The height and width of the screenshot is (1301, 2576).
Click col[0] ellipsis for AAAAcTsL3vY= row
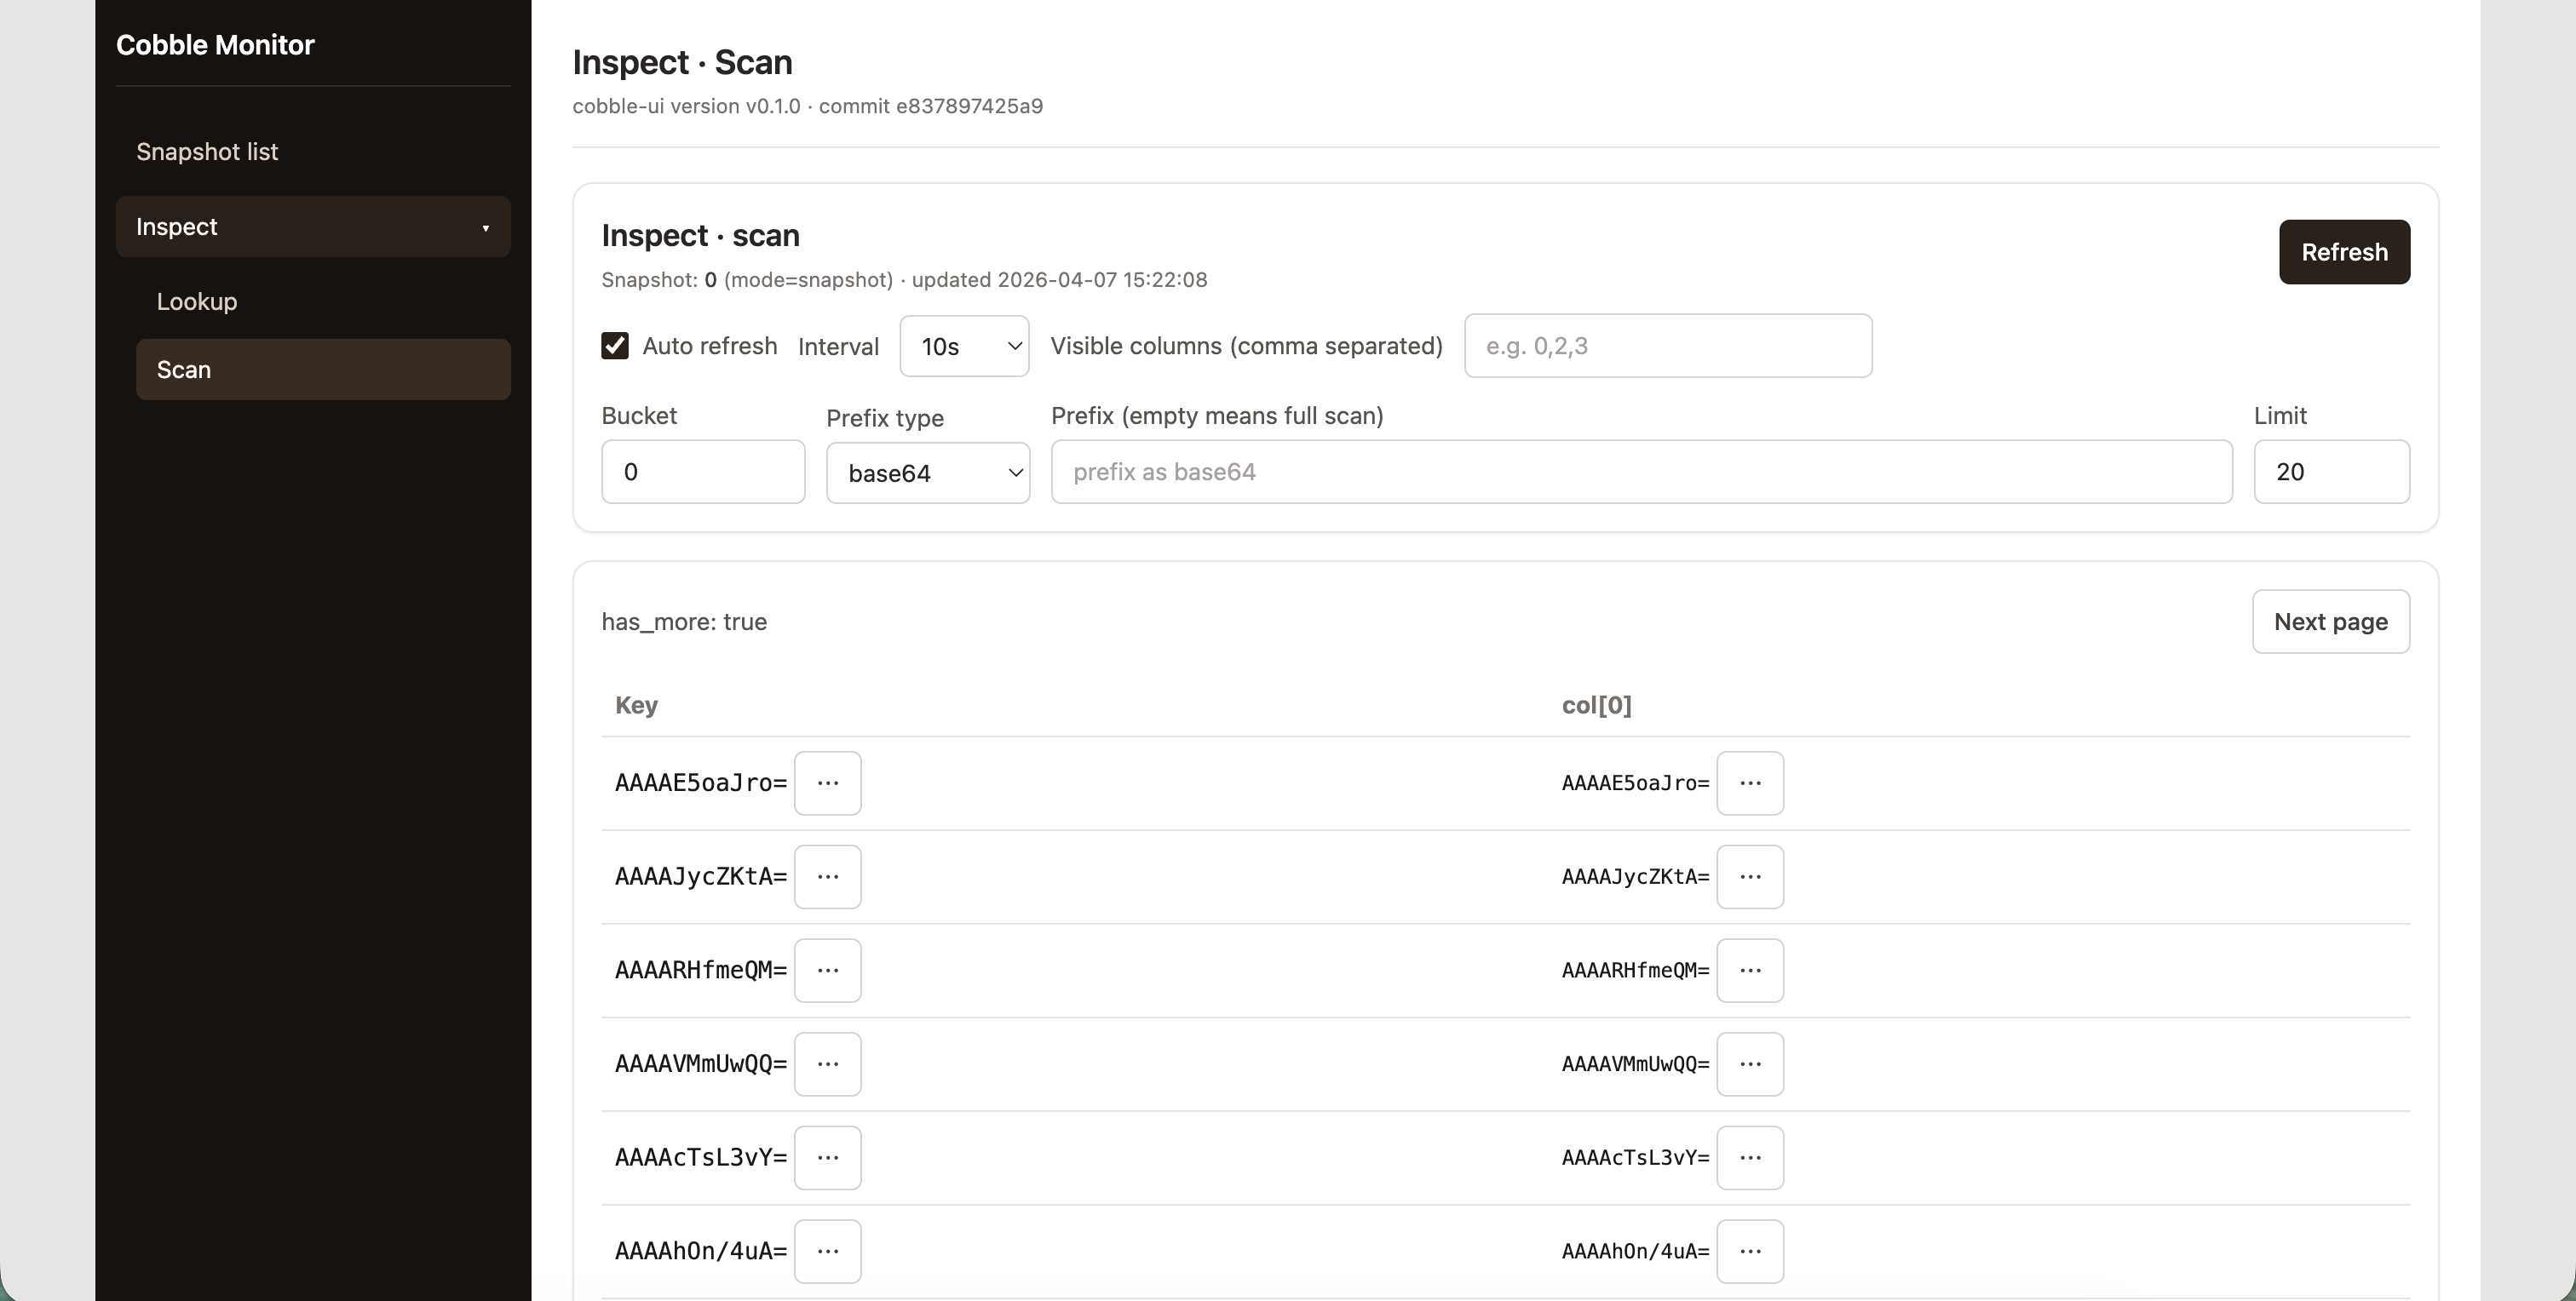pos(1749,1157)
